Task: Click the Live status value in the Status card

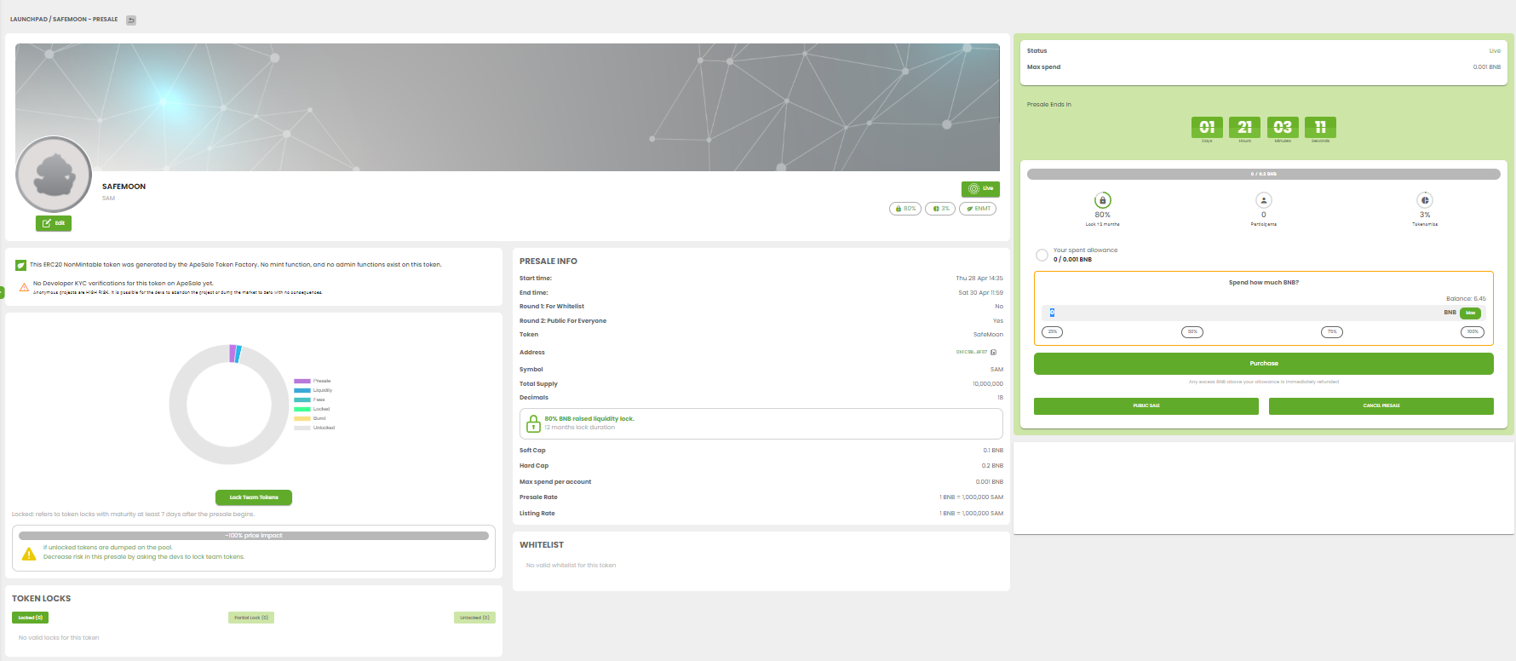Action: pyautogui.click(x=1495, y=51)
